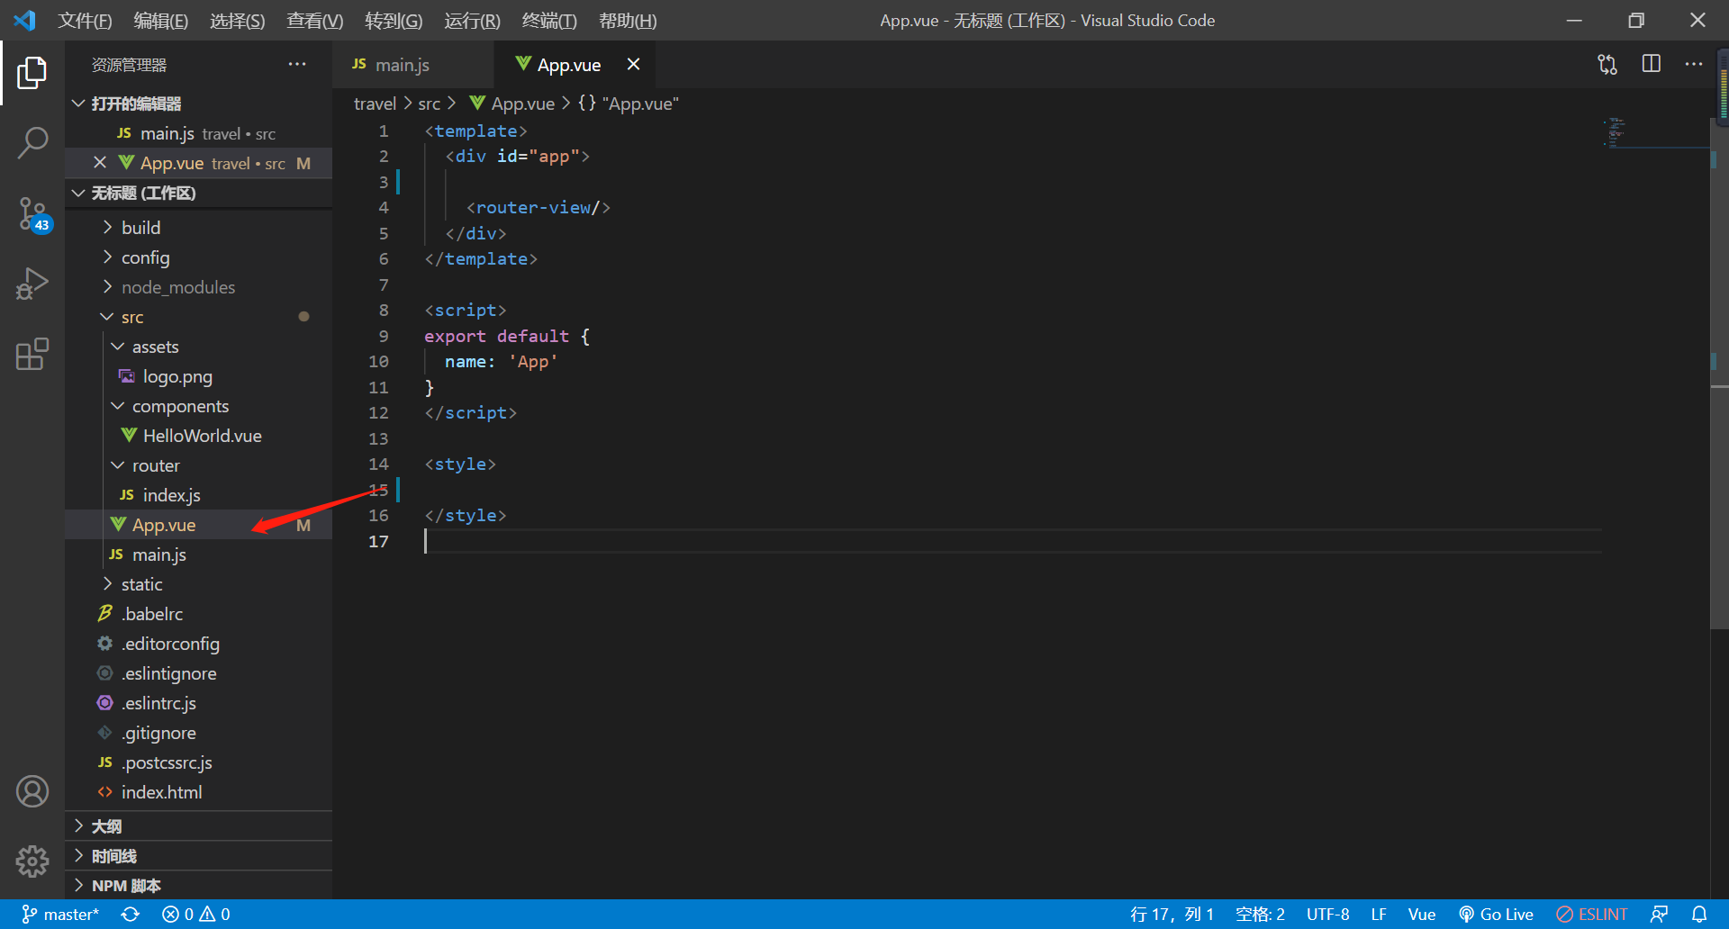Screen dimensions: 1729x929
Task: Click the VS Code logo icon
Action: click(25, 20)
